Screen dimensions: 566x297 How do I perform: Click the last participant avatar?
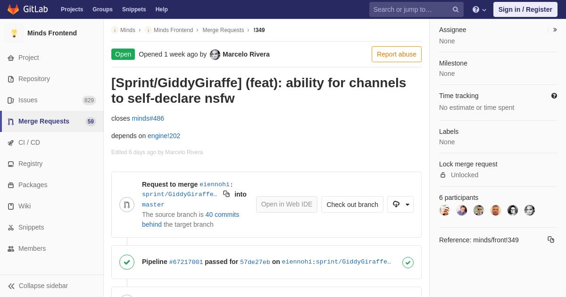point(530,210)
